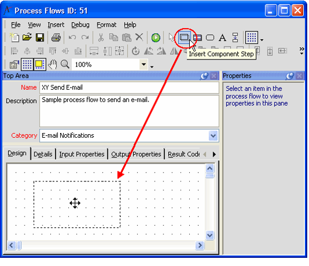This screenshot has width=309, height=266.
Task: Minimize the Process Flows window
Action: tap(270, 10)
